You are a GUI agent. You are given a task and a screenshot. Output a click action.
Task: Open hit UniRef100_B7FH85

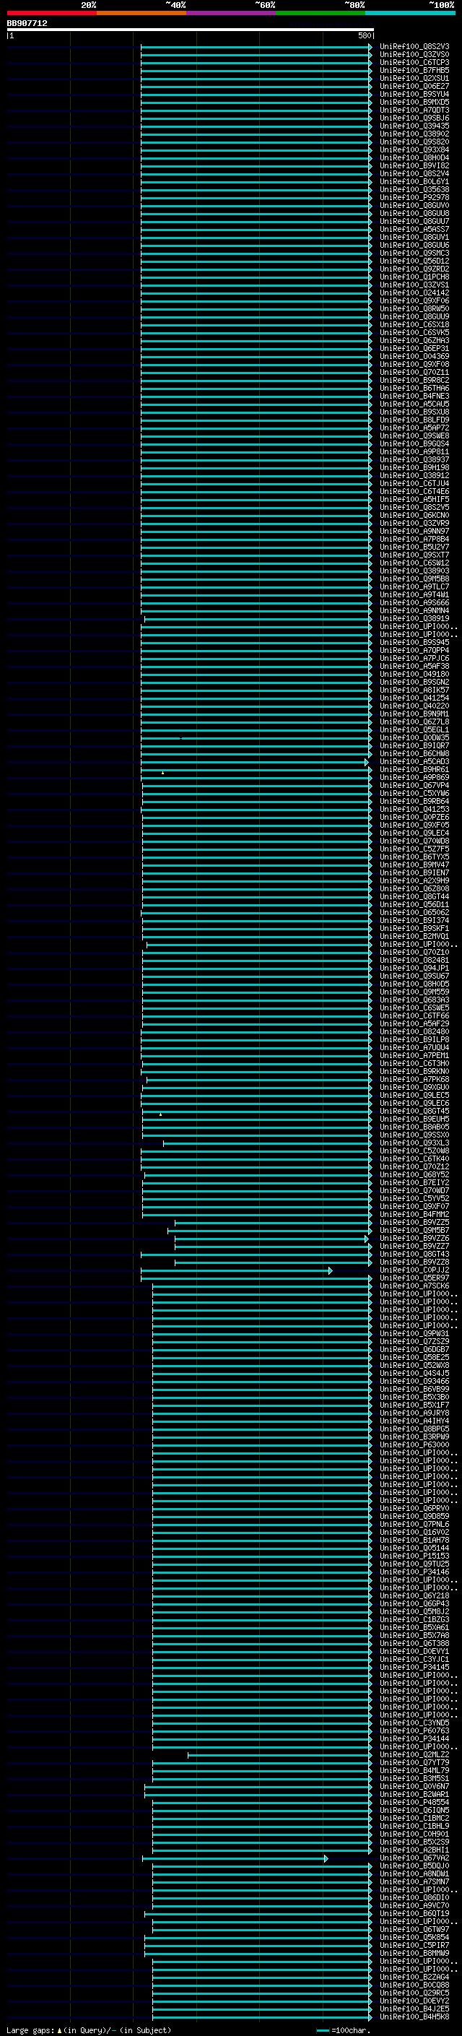tap(414, 70)
